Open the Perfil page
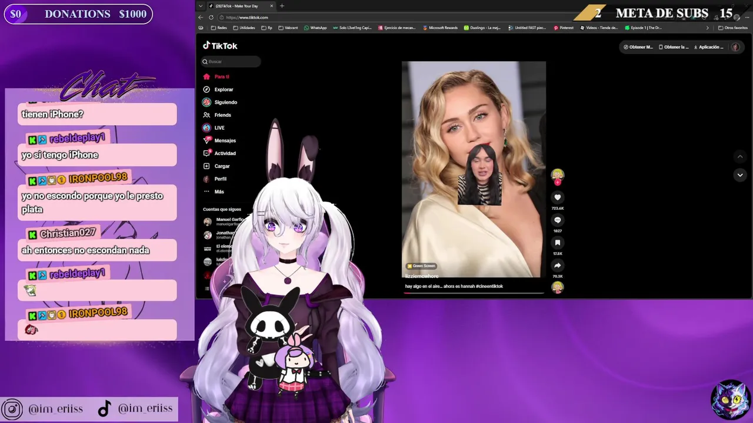This screenshot has width=753, height=423. click(x=215, y=179)
